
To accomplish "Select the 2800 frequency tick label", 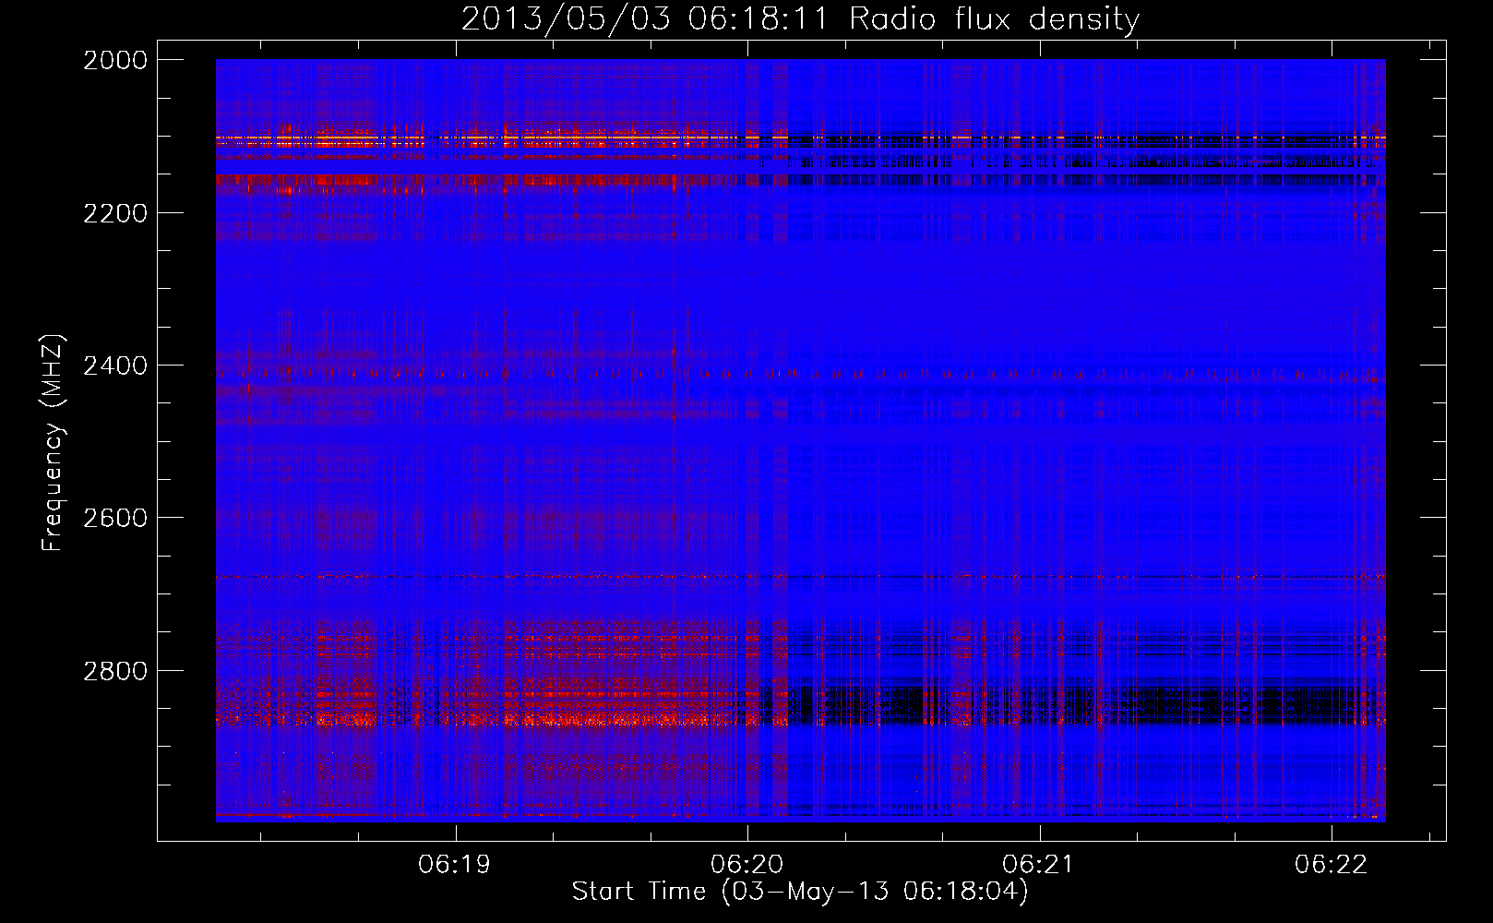I will (x=115, y=671).
